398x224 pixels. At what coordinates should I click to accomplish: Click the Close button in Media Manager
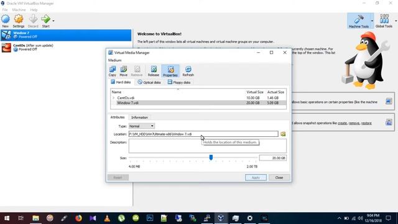[279, 177]
